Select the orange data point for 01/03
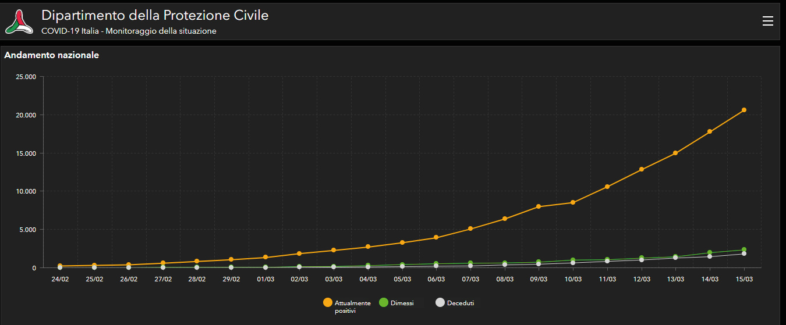The image size is (786, 325). click(x=265, y=257)
